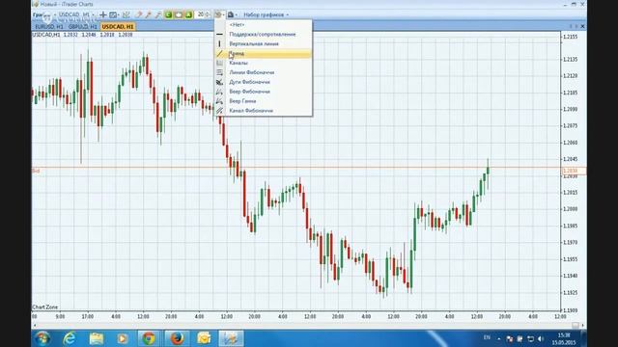Click the volume speaker tray icon

tap(541, 338)
